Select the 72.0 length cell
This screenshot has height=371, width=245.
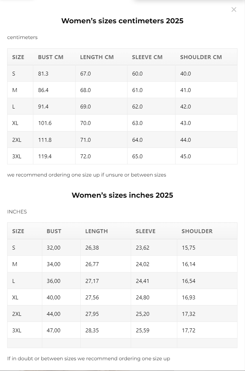click(86, 156)
